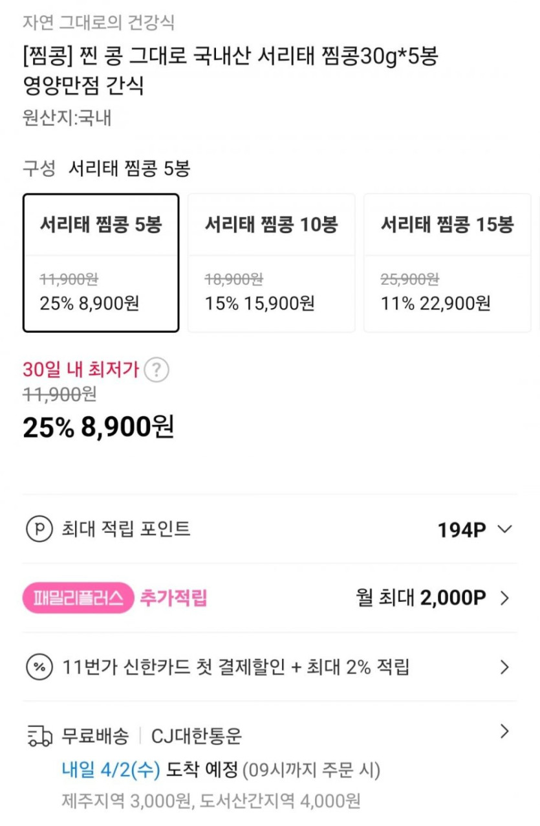
Task: Expand the 194P points dropdown arrow
Action: [x=505, y=530]
